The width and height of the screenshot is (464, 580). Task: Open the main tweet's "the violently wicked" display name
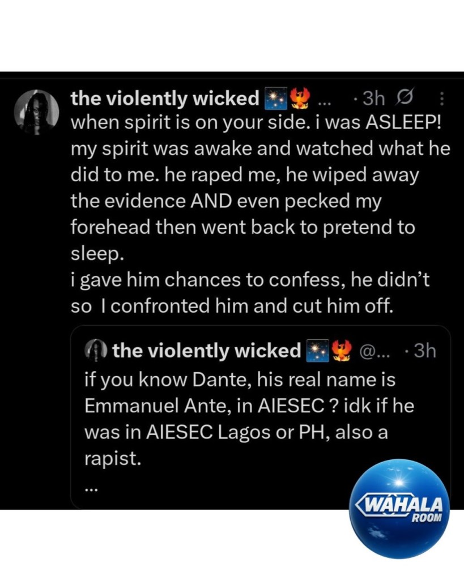tap(164, 99)
